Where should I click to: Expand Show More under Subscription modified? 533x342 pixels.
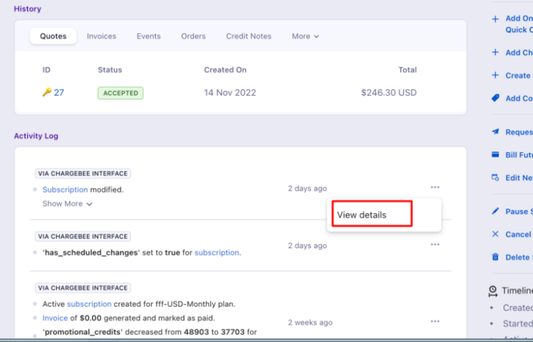pyautogui.click(x=67, y=204)
